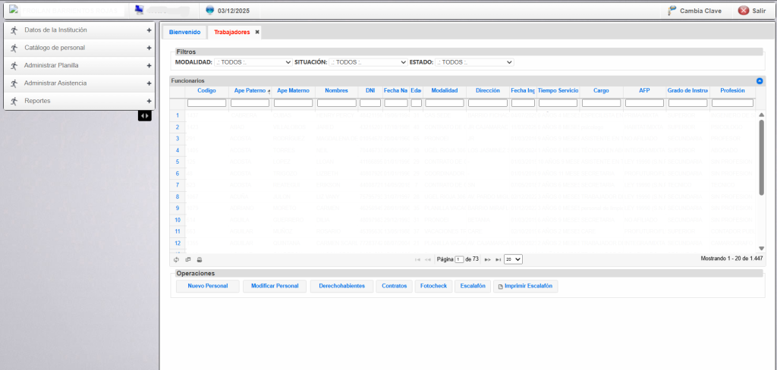Click the grid refresh icon
This screenshot has width=777, height=370.
(176, 259)
